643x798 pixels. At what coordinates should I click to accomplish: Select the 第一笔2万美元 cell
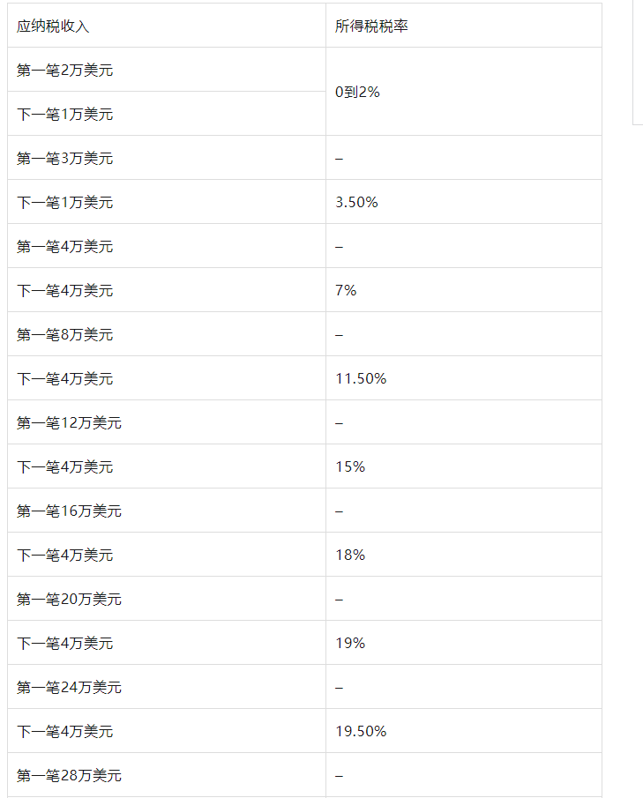tap(167, 70)
